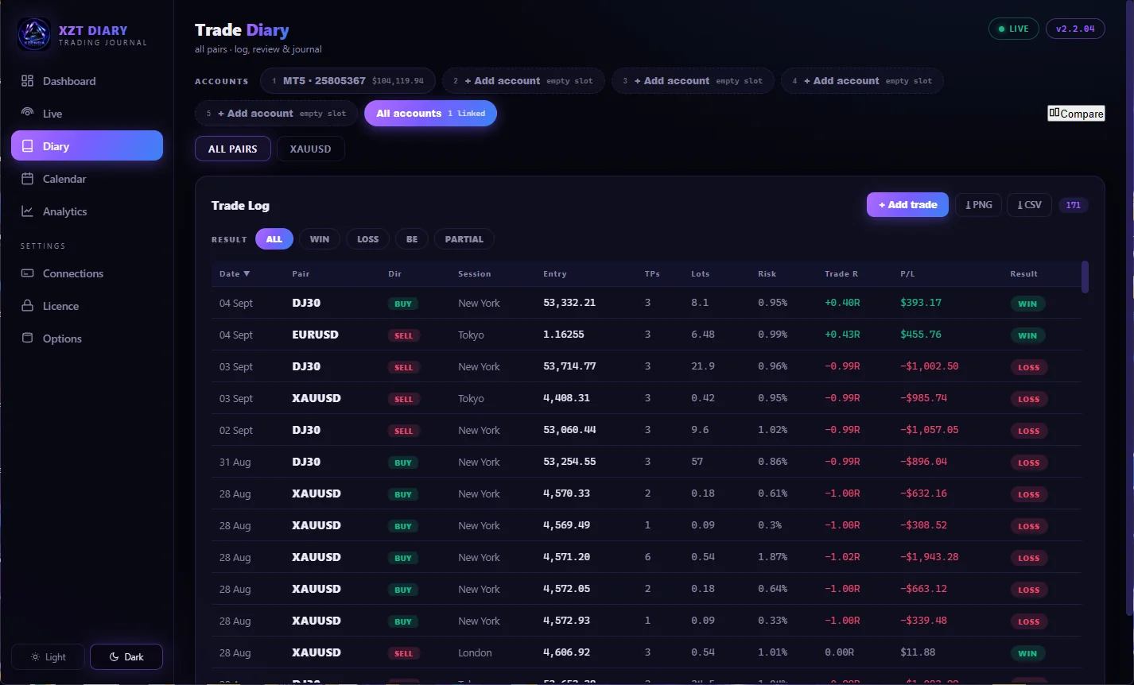Select the All accounts tab
The image size is (1134, 685).
point(430,114)
